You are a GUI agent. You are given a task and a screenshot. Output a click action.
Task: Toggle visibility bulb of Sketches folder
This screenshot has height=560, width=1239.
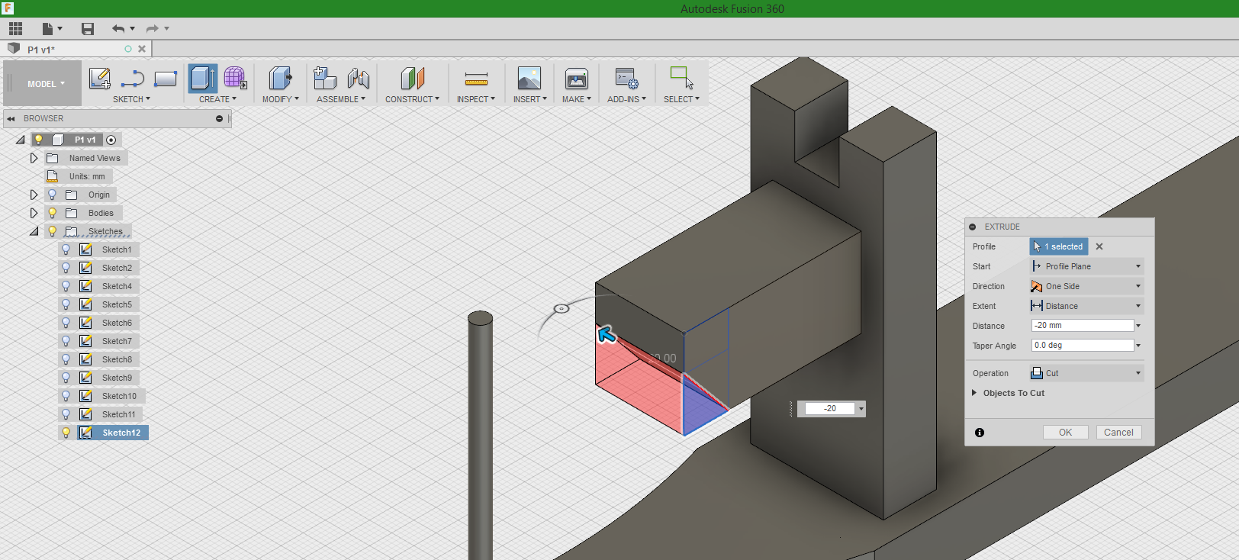53,231
